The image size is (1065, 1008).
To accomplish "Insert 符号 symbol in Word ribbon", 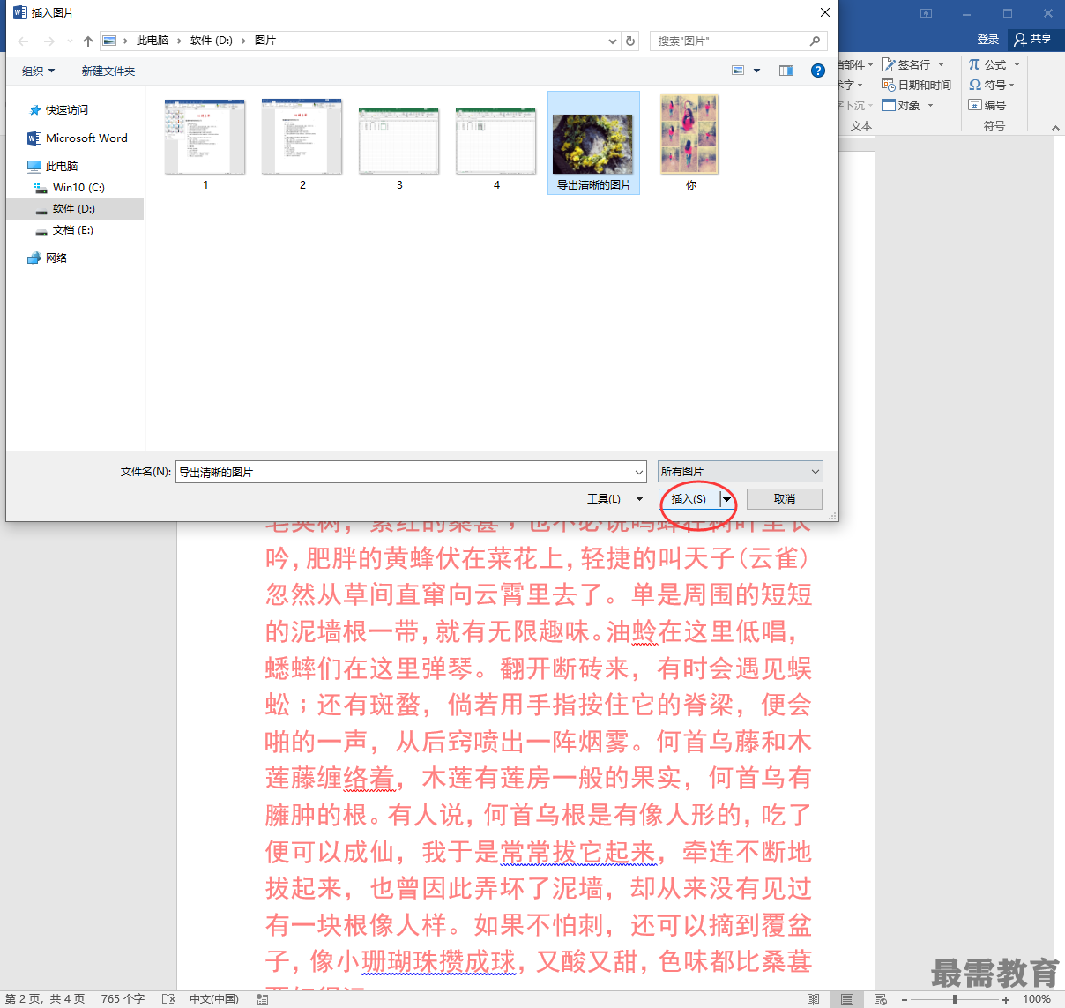I will pyautogui.click(x=987, y=85).
